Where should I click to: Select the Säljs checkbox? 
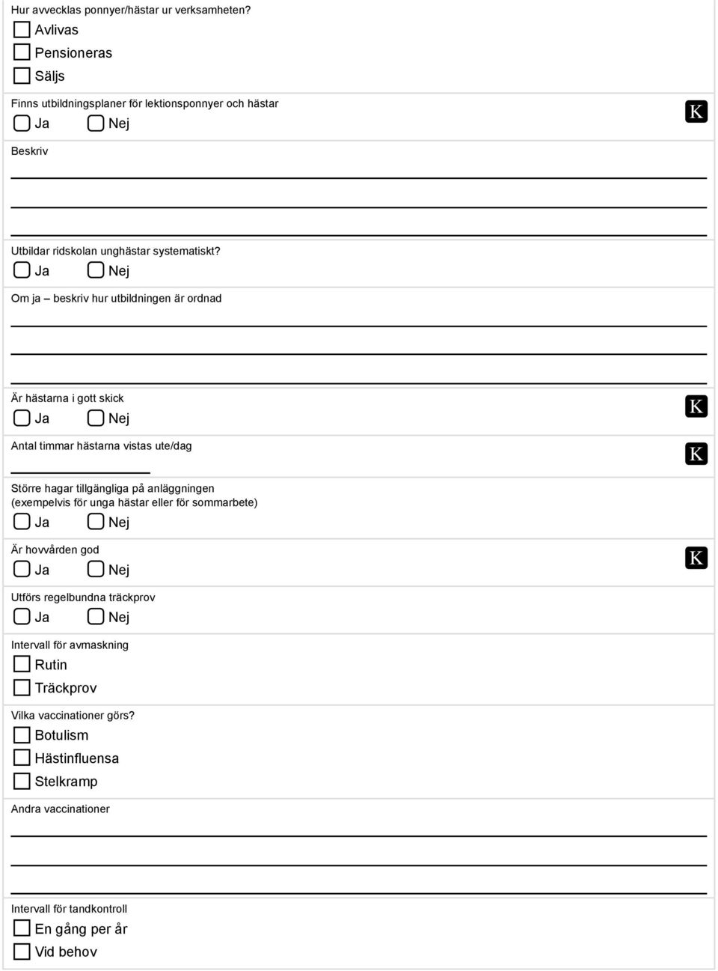point(22,76)
